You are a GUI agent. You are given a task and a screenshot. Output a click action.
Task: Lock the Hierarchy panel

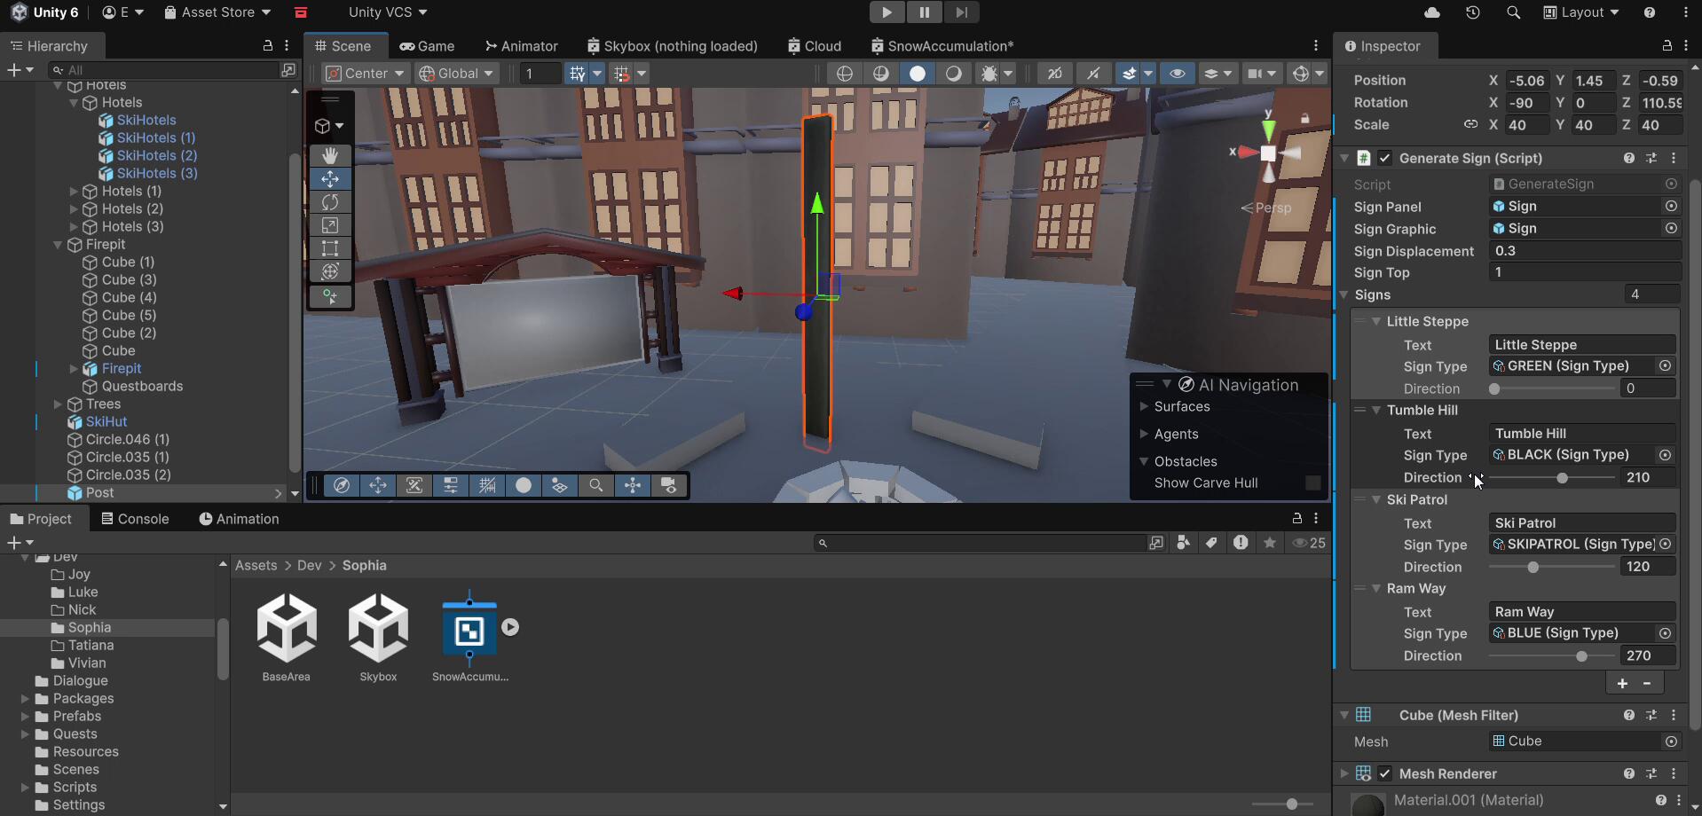[267, 45]
